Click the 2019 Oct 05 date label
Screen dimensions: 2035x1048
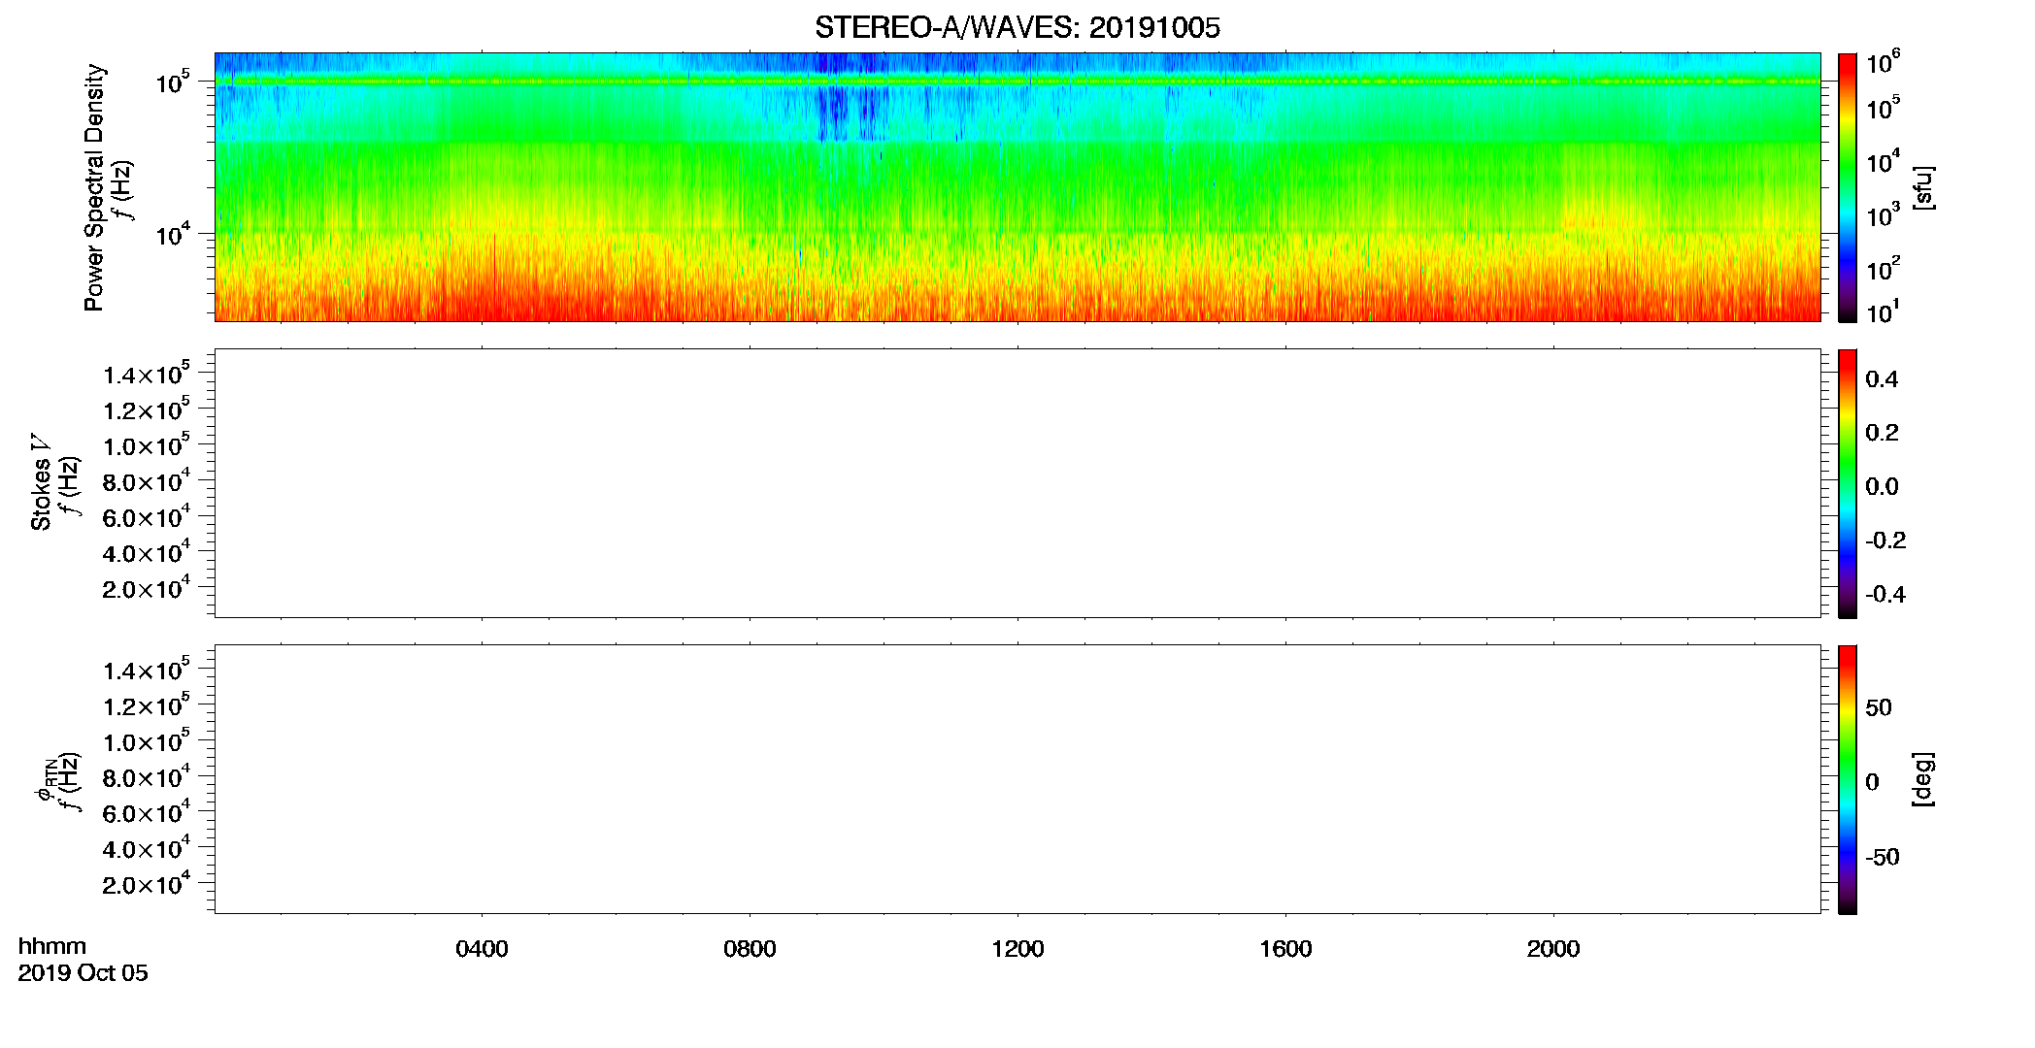coord(83,973)
